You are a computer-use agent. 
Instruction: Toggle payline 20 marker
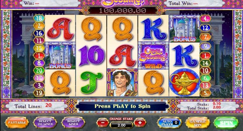click(39, 71)
